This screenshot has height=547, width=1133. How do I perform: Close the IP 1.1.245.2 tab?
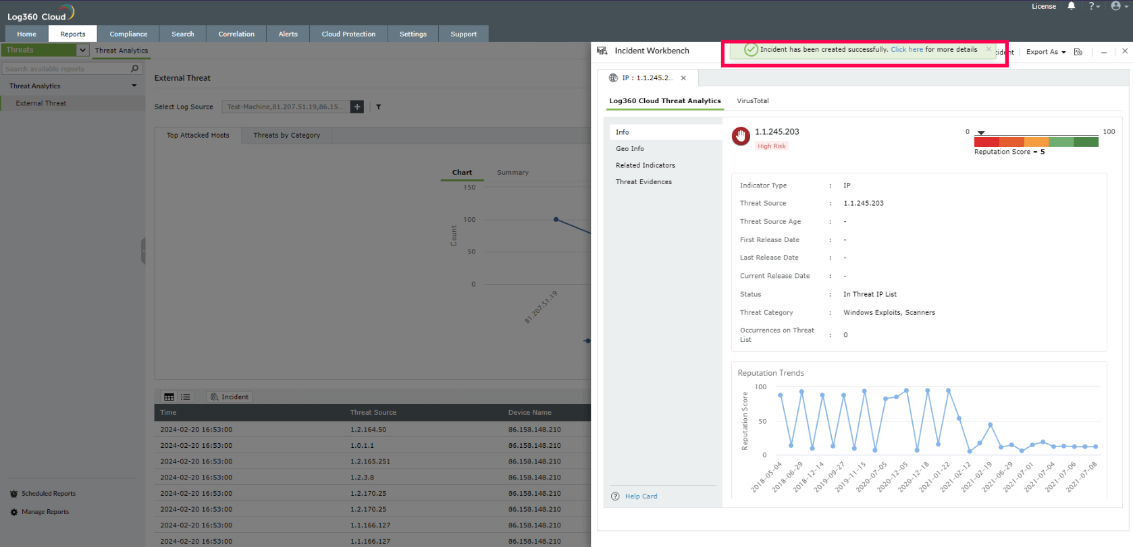[x=683, y=78]
